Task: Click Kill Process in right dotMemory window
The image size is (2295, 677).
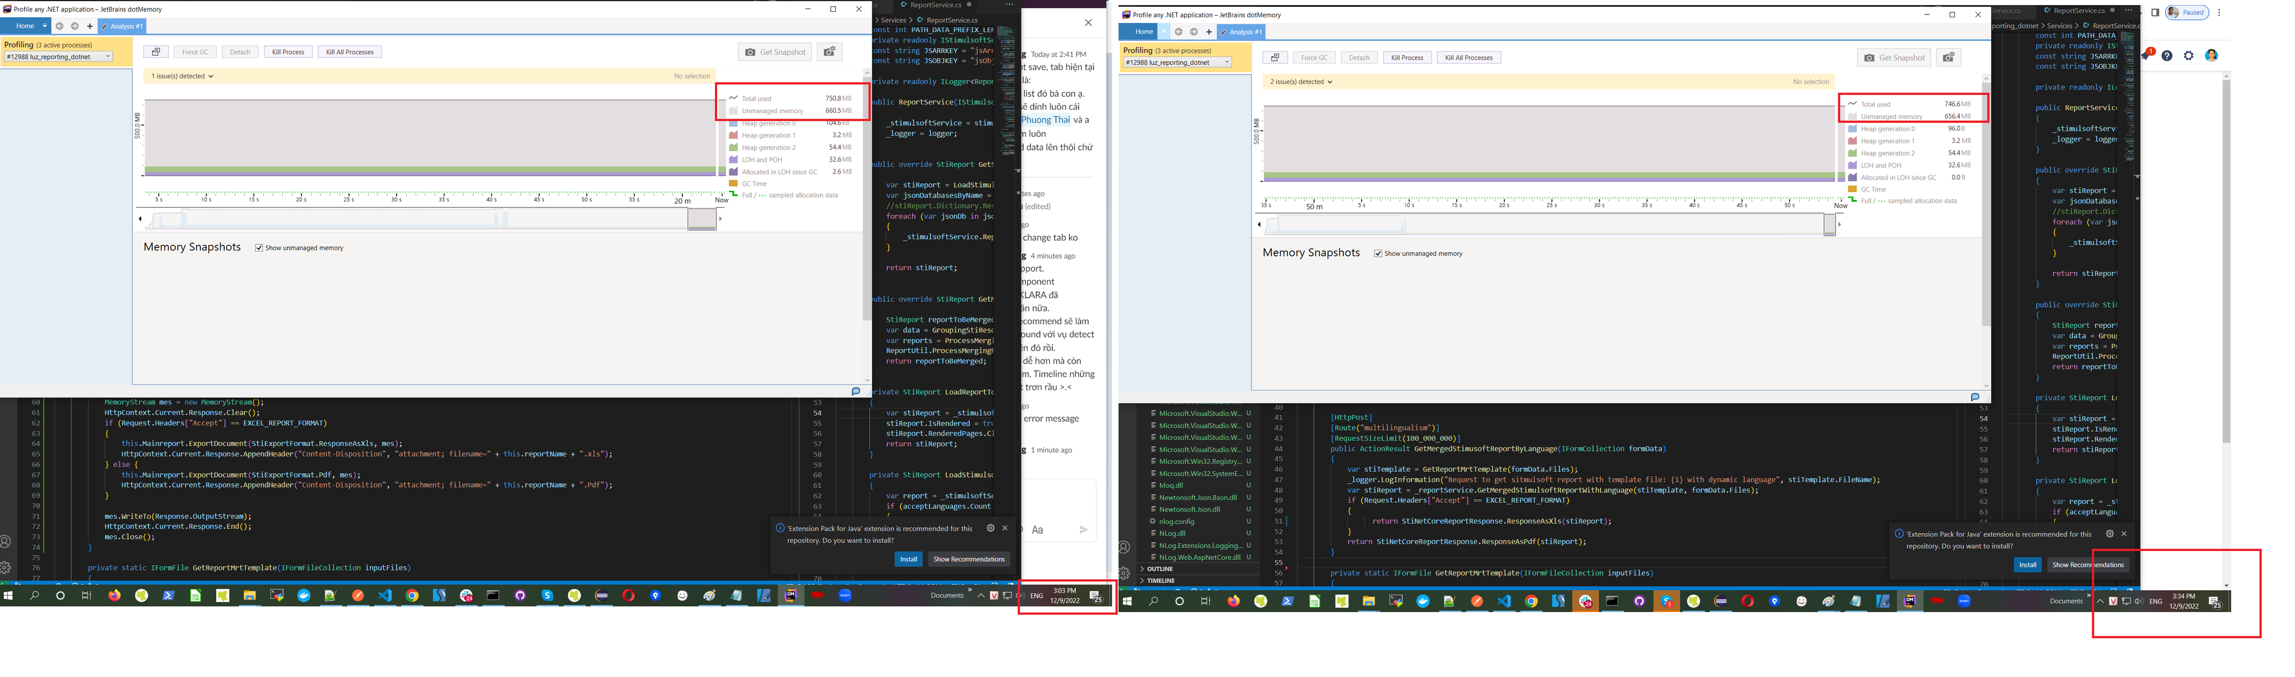Action: click(1407, 57)
